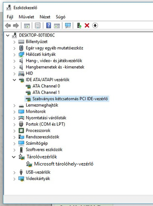This screenshot has width=153, height=206.
Task: Select the USB-vezérlők label
Action: click(x=38, y=172)
